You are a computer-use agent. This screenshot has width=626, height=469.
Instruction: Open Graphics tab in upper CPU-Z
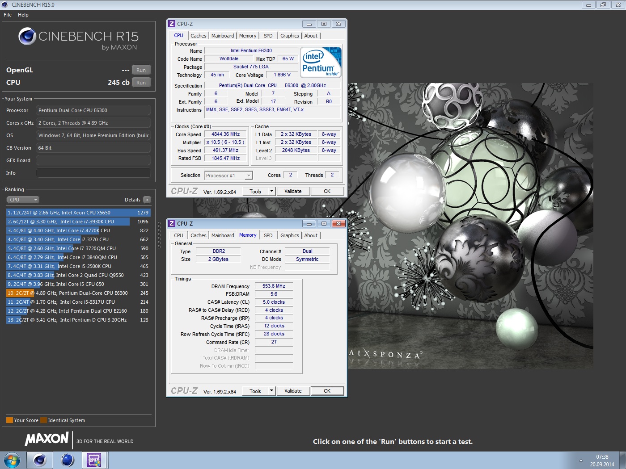click(x=290, y=36)
